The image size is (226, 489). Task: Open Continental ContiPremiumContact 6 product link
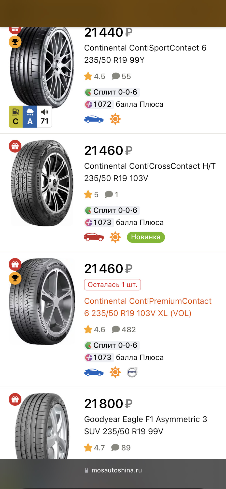(148, 307)
